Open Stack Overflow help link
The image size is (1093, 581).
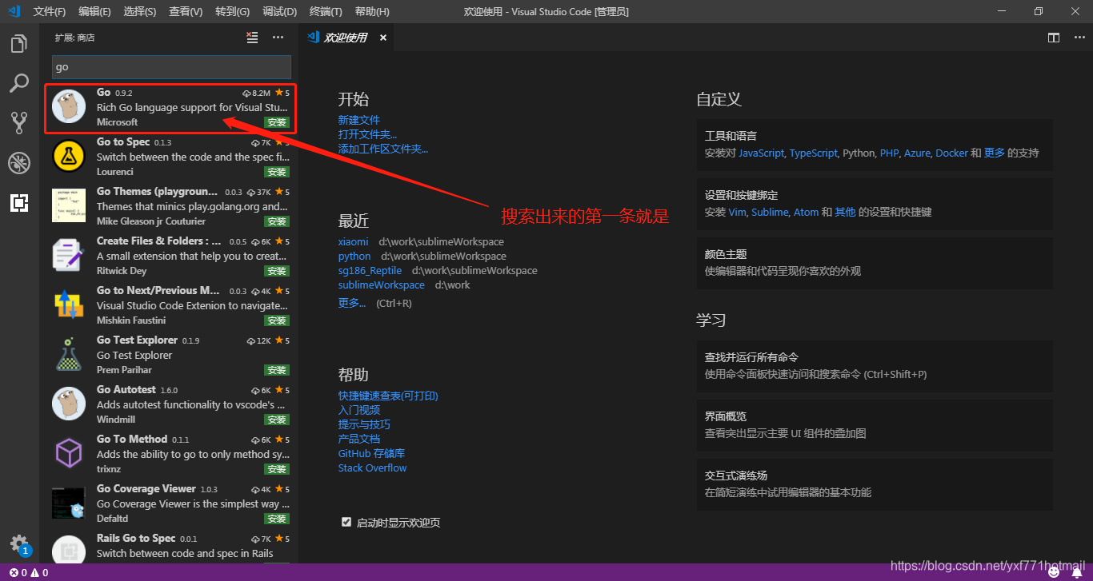point(373,468)
